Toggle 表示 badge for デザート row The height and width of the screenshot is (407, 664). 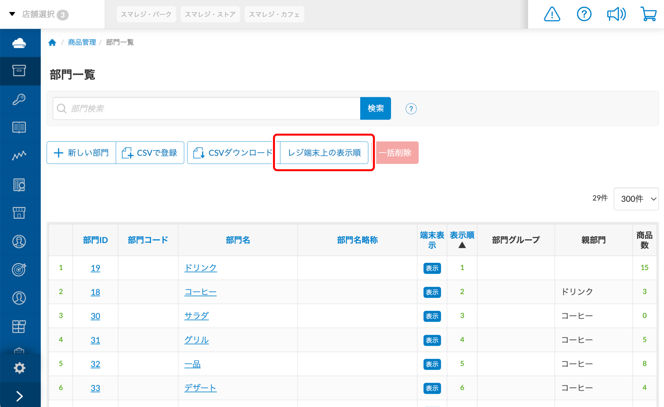pyautogui.click(x=432, y=388)
